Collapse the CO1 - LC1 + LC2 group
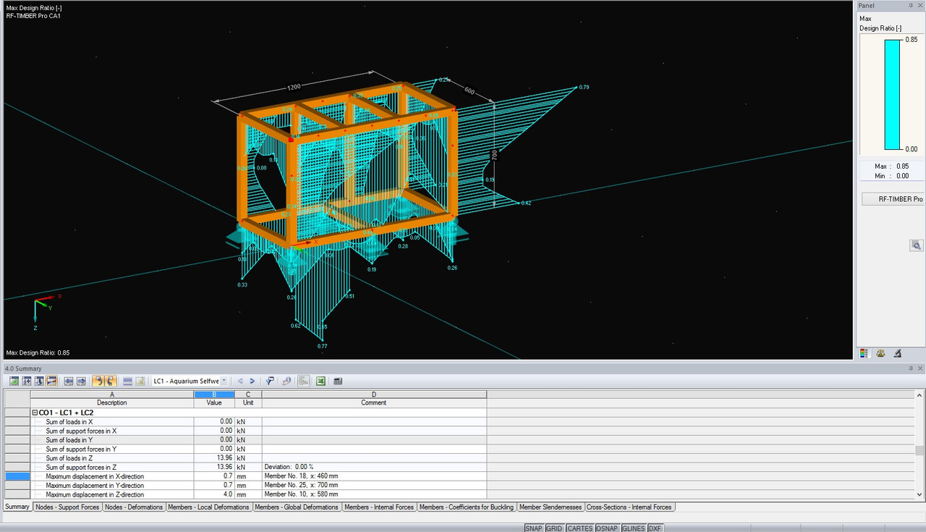The width and height of the screenshot is (926, 532). click(35, 413)
